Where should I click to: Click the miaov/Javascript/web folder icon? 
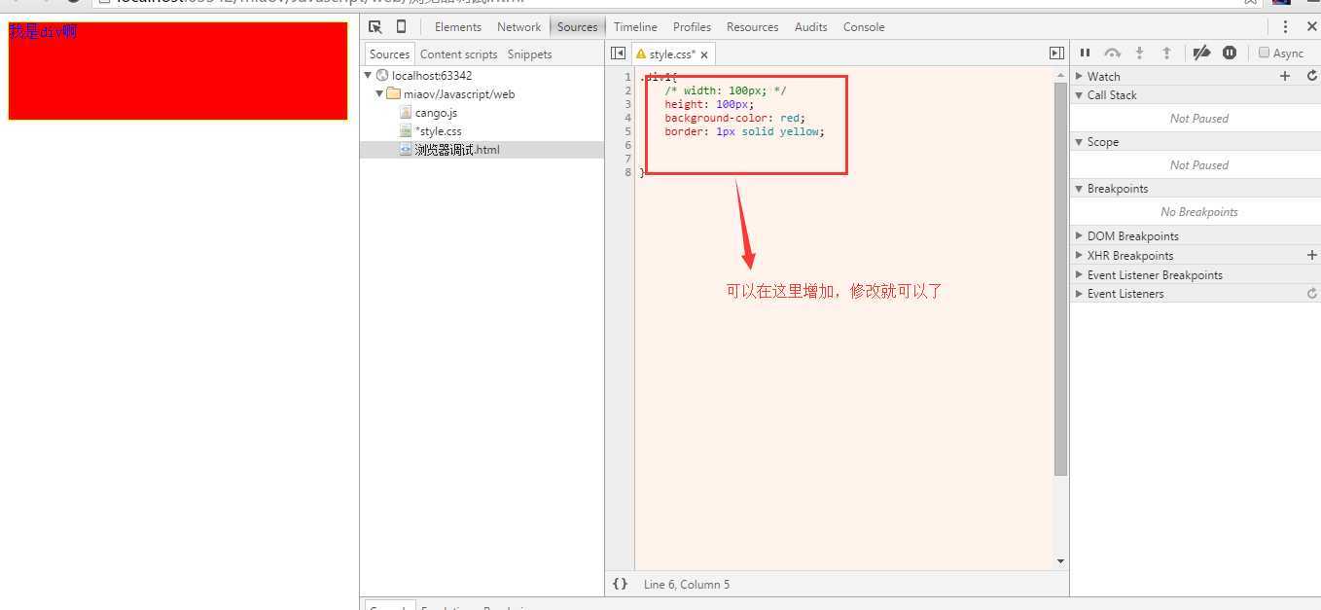tap(393, 93)
